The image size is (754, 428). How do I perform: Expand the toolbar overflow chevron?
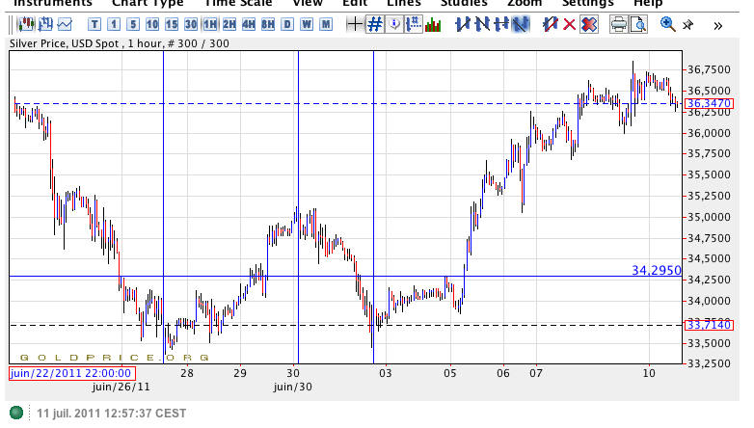tap(717, 25)
